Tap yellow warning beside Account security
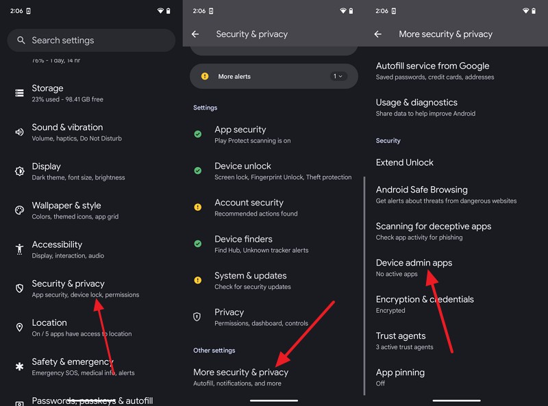This screenshot has height=406, width=548. click(198, 207)
